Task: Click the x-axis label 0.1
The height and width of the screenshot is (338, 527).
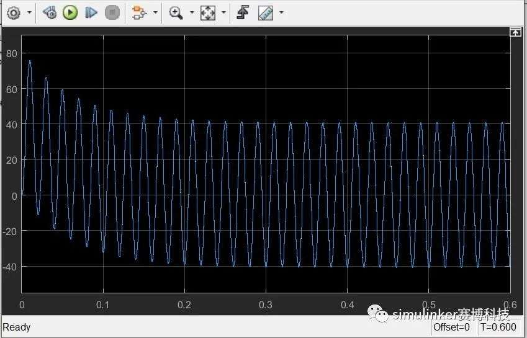Action: tap(103, 305)
